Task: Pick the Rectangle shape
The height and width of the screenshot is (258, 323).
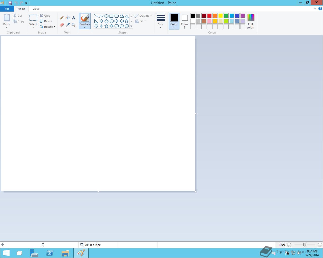Action: [111, 16]
